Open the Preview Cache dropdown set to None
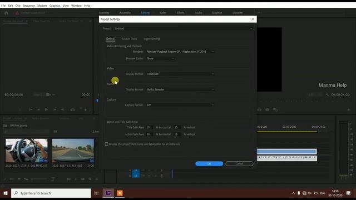This screenshot has height=200, width=356. 160,58
